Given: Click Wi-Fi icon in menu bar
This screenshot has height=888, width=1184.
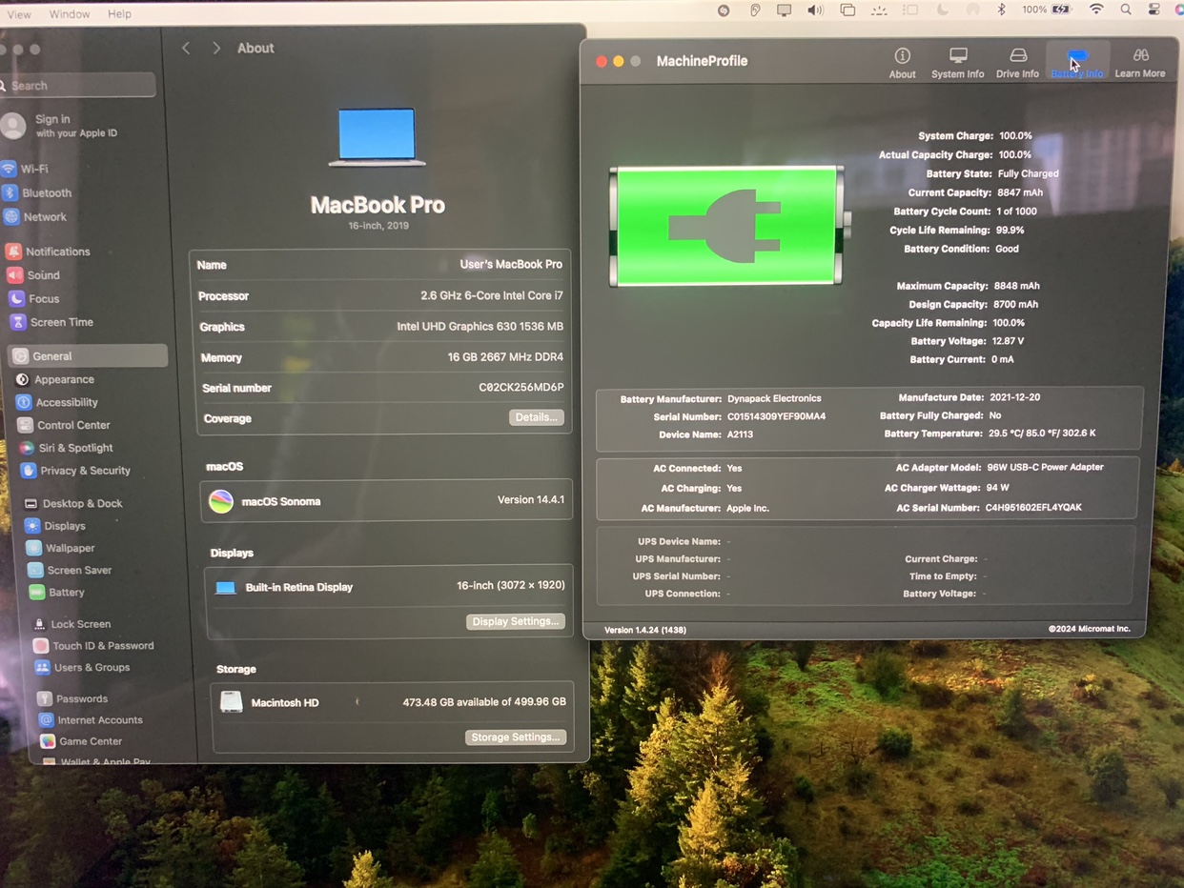Looking at the screenshot, I should pos(1097,10).
